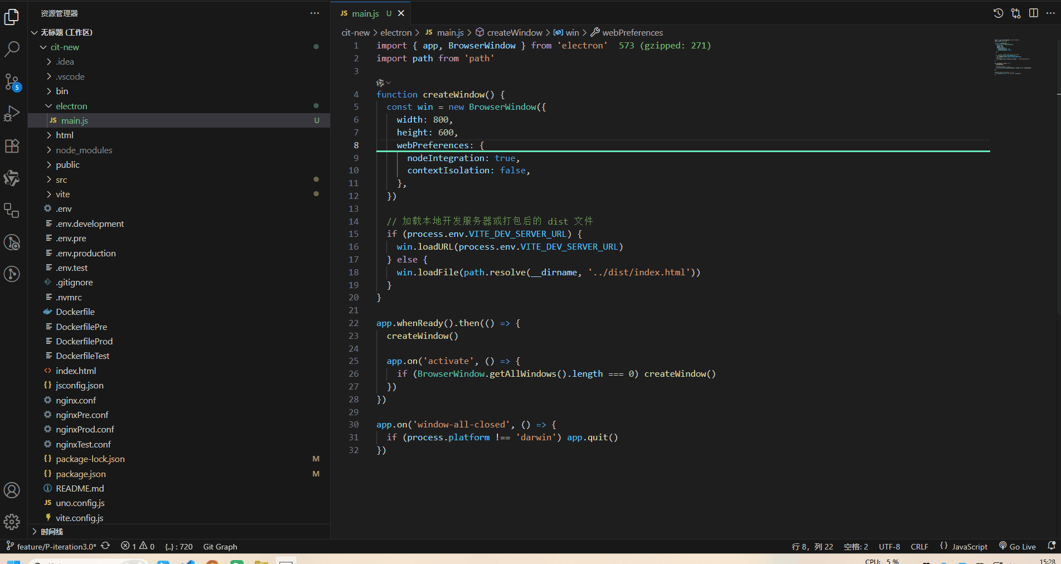Expand the .vscode folder
This screenshot has width=1061, height=564.
[x=179, y=76]
